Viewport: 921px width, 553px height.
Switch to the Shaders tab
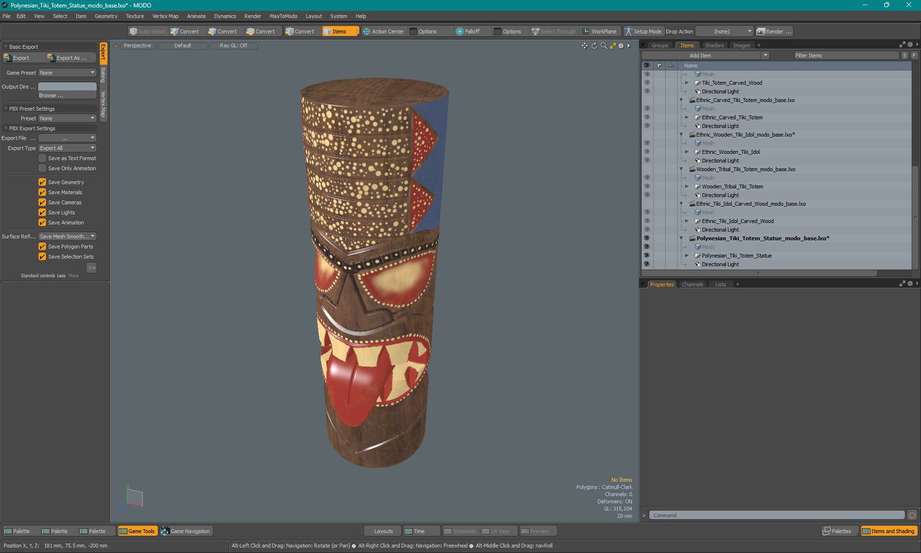[x=714, y=45]
